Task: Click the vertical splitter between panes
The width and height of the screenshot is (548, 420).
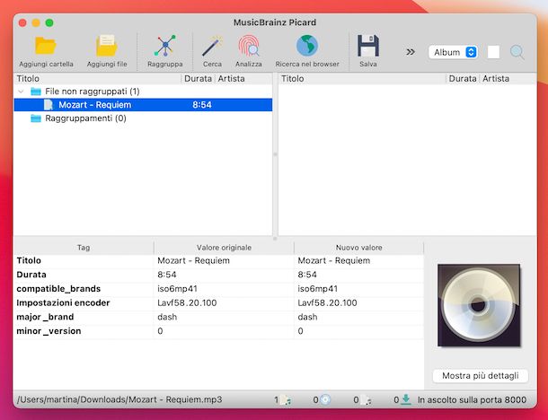Action: pos(275,154)
